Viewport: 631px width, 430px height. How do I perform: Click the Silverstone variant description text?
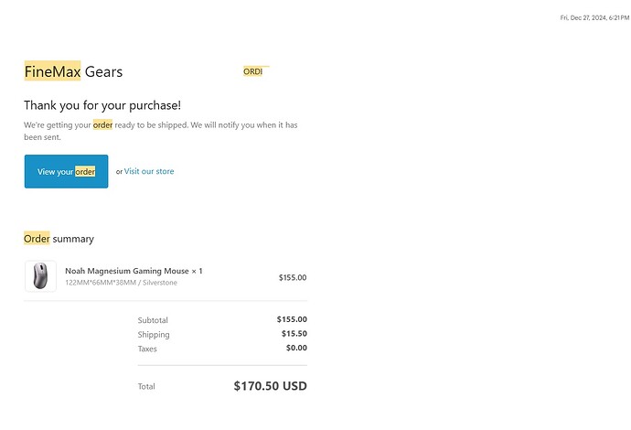tap(121, 283)
